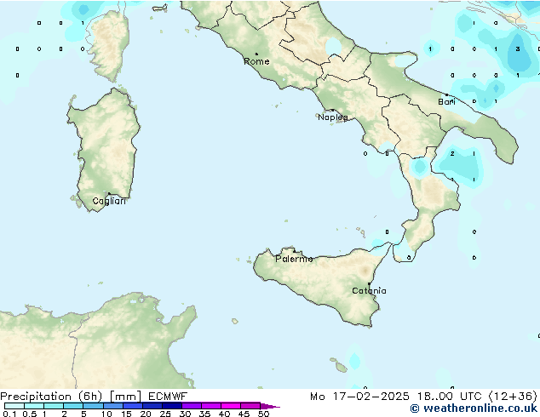
Task: Click the ECMWF model name
Action: (168, 397)
